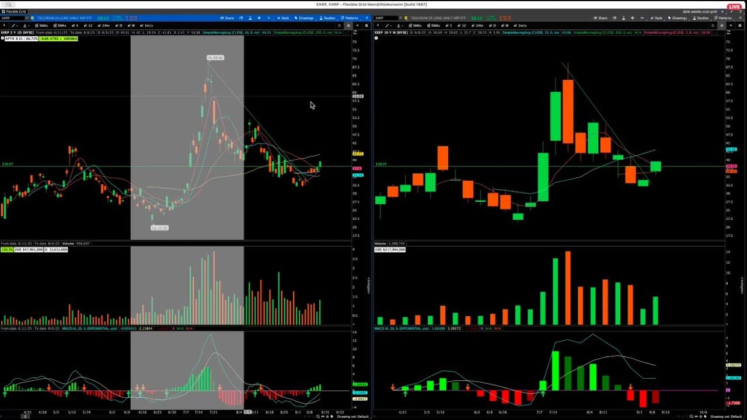Click the 12 button in the daily chart

coord(89,26)
